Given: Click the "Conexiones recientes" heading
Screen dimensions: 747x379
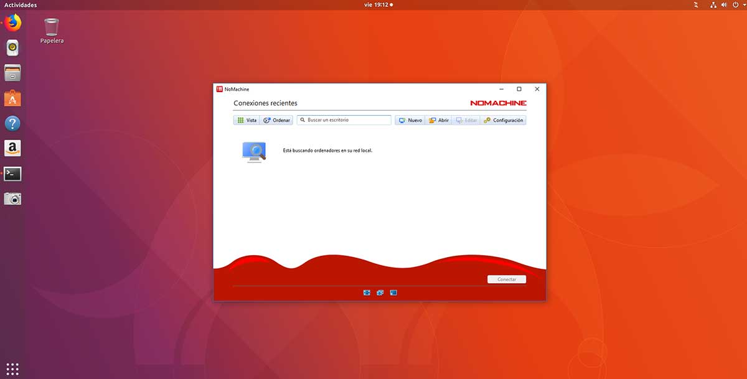Looking at the screenshot, I should (265, 103).
